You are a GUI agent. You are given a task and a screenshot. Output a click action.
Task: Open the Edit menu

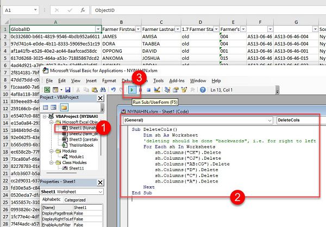pyautogui.click(x=62, y=81)
